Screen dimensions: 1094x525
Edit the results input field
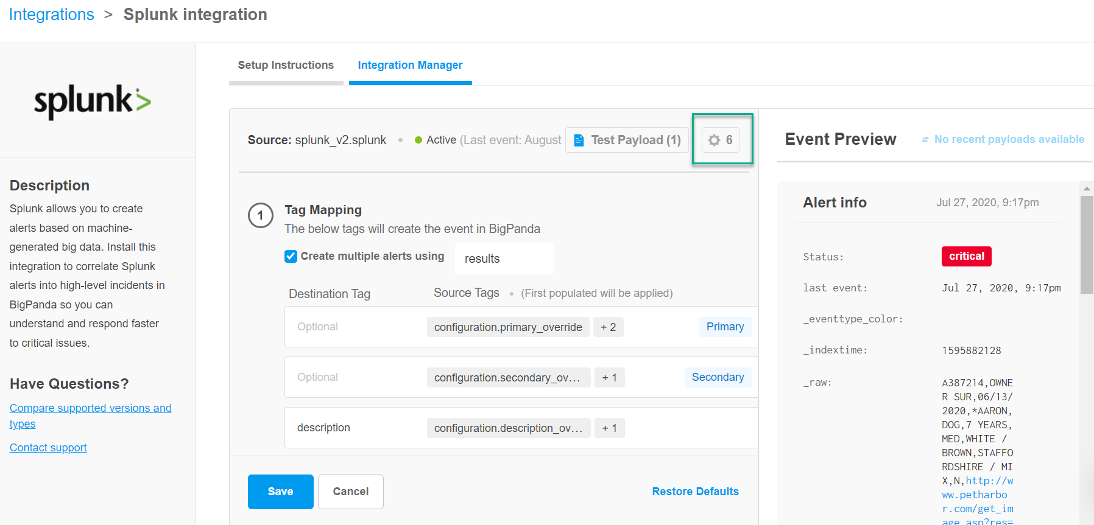coord(504,259)
